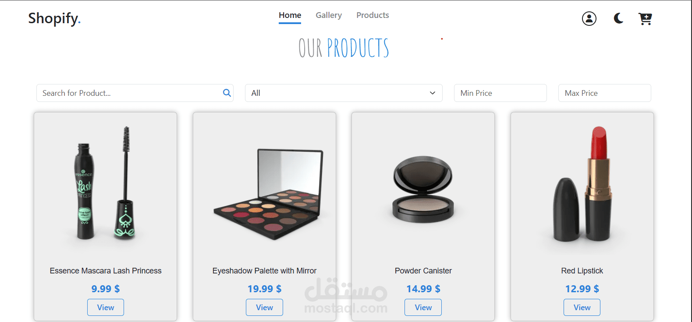Expand the All category dropdown
The image size is (692, 322).
pos(344,93)
